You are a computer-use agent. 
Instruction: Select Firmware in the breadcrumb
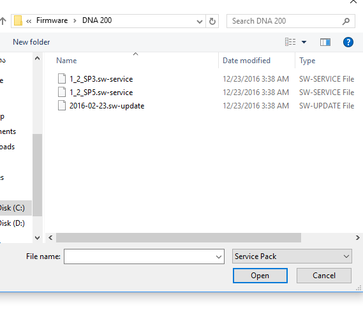click(52, 20)
